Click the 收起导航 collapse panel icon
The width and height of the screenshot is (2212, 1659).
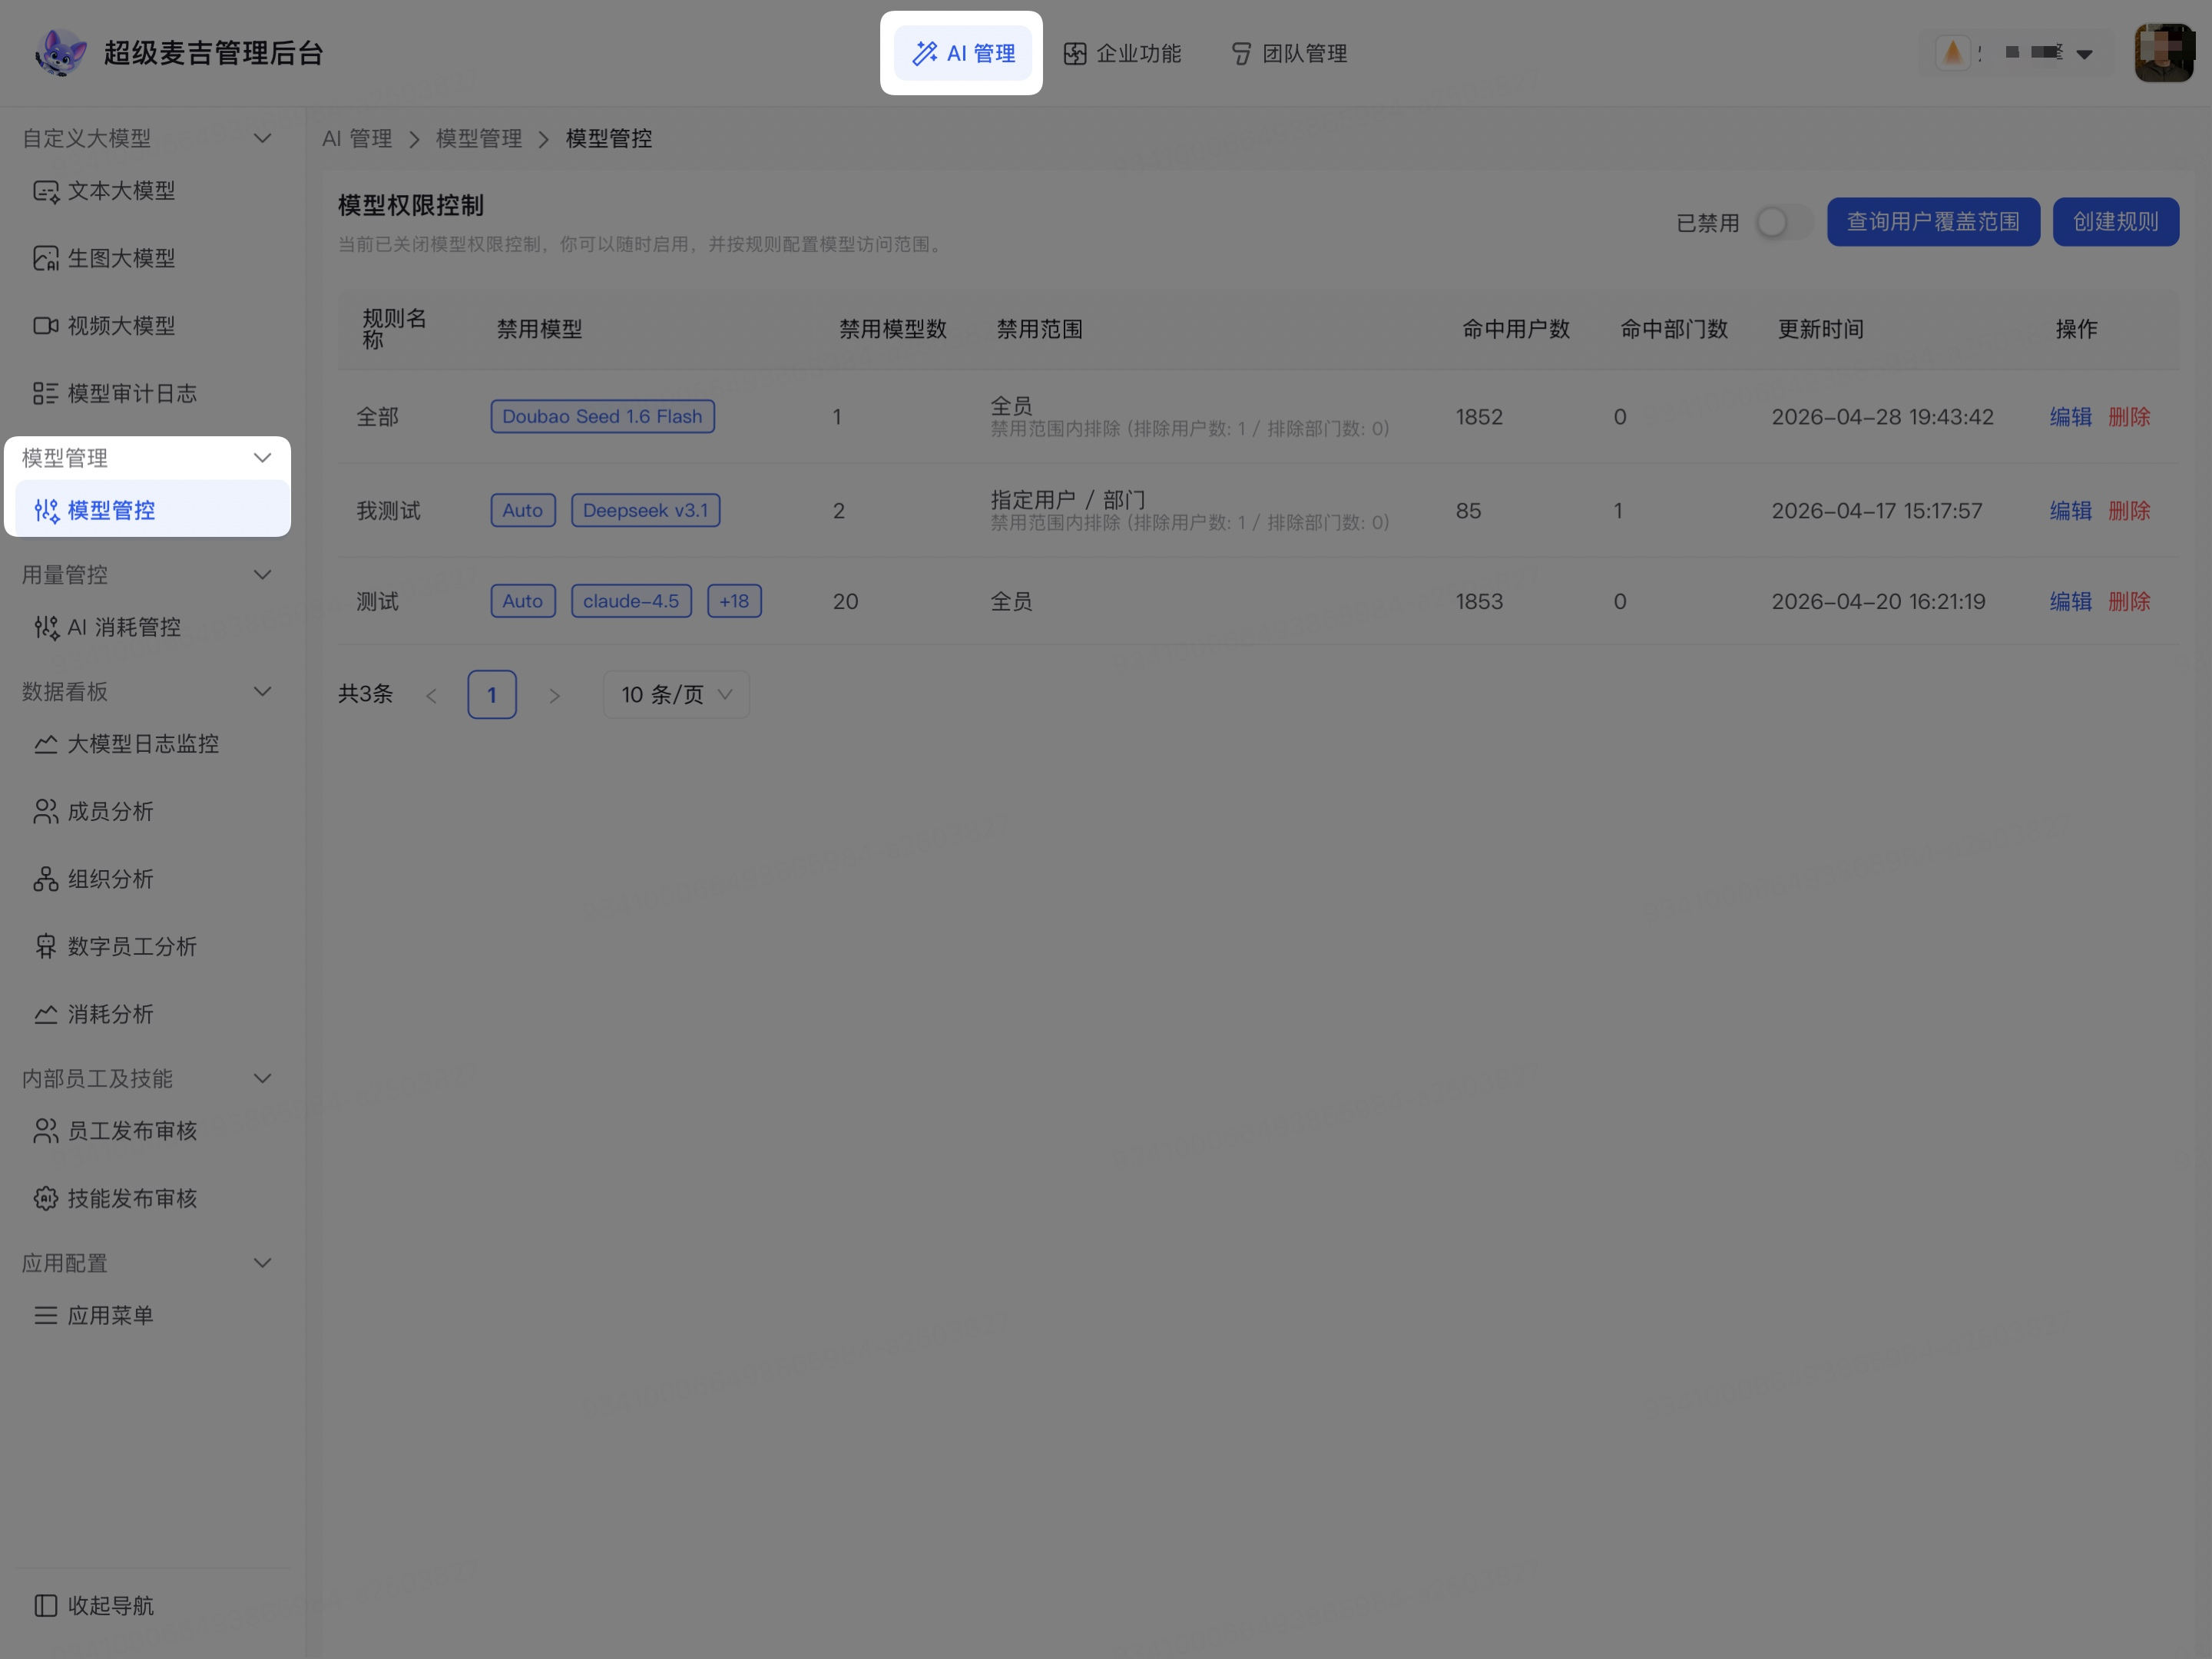click(46, 1606)
